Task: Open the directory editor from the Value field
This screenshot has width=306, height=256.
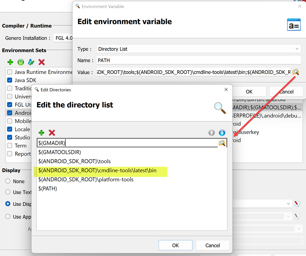Action: (296, 72)
